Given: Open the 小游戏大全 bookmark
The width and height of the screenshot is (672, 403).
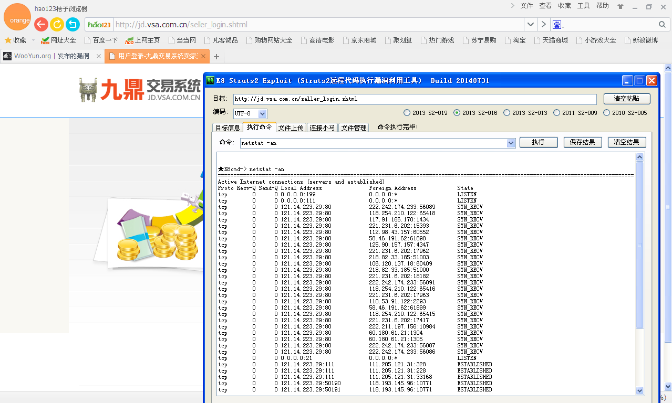Looking at the screenshot, I should pos(596,40).
